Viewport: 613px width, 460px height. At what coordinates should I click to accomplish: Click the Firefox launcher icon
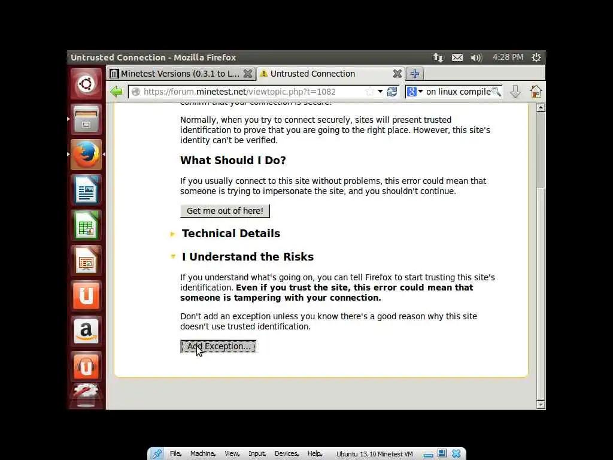[86, 155]
